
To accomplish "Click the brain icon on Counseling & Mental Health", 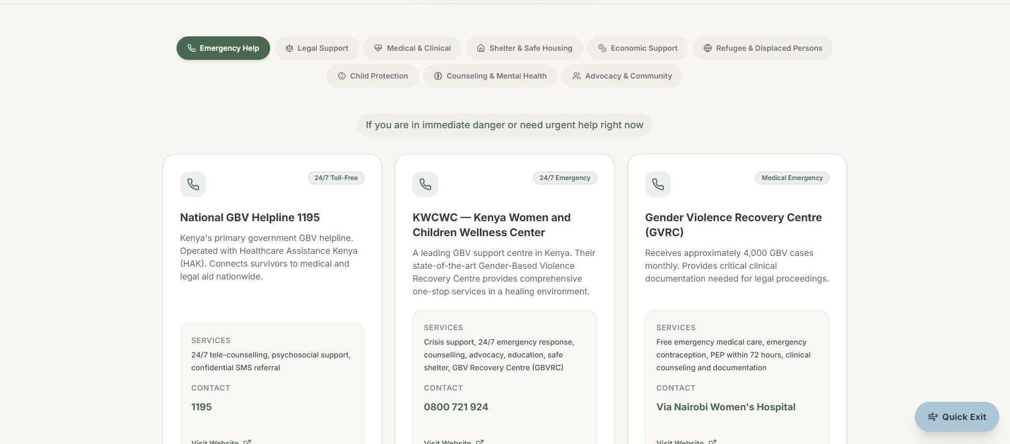I will click(x=438, y=76).
